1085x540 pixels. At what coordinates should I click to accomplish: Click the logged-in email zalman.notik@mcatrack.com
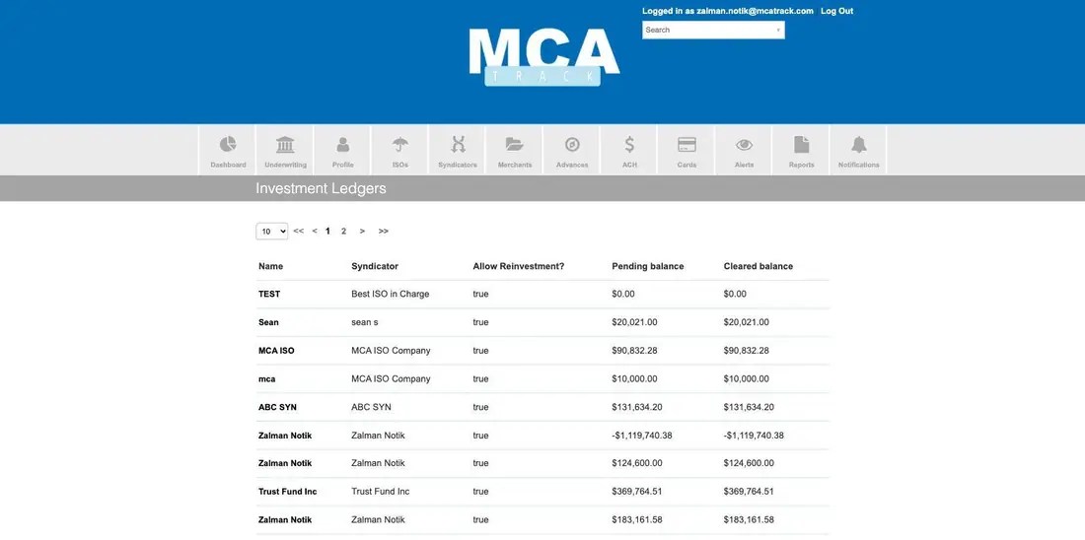click(755, 11)
